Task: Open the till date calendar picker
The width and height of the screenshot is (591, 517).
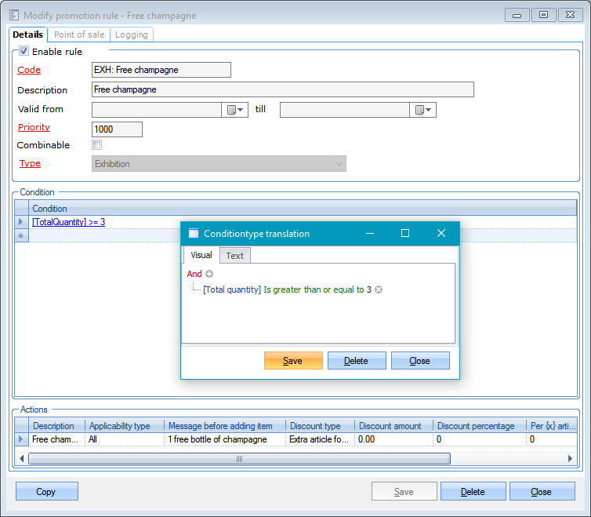Action: click(424, 110)
